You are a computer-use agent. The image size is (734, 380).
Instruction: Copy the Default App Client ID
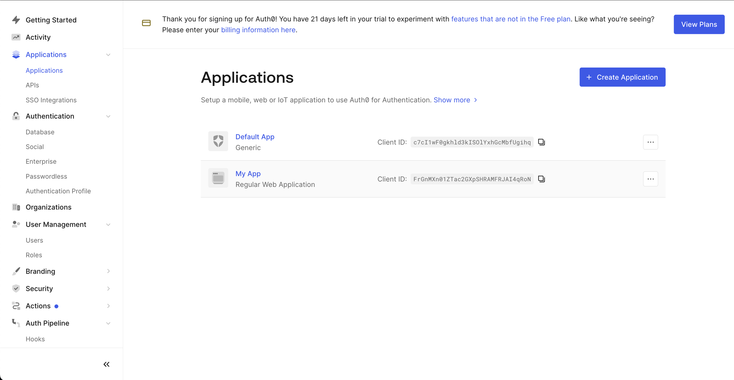(x=541, y=142)
